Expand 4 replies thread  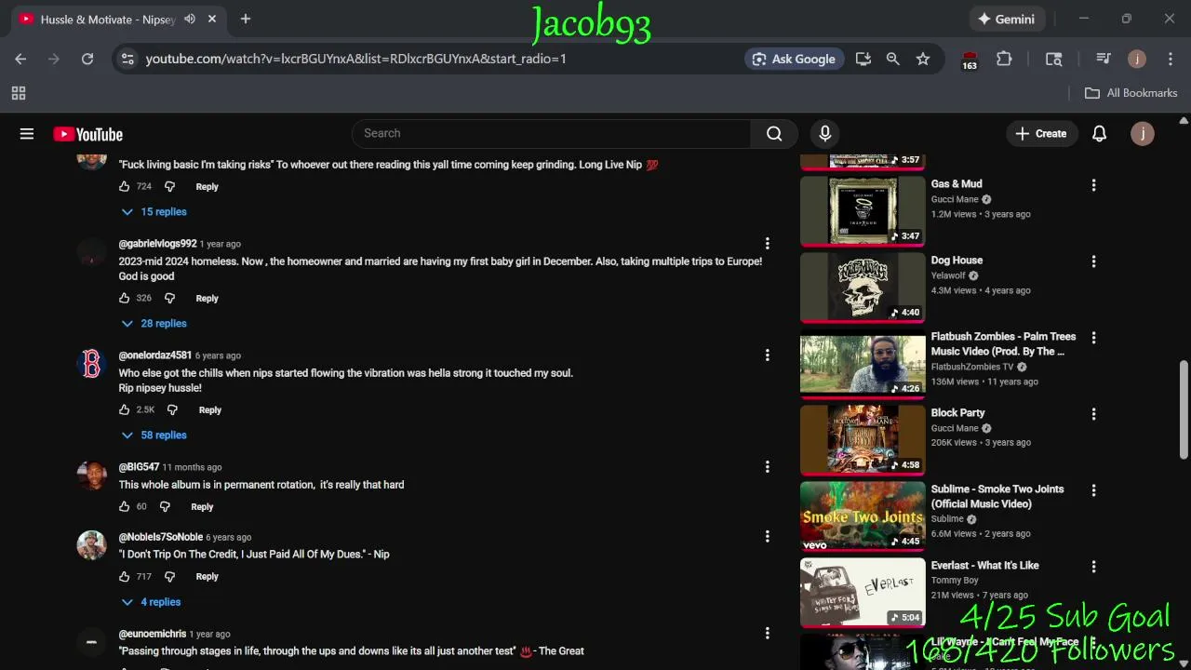[152, 602]
